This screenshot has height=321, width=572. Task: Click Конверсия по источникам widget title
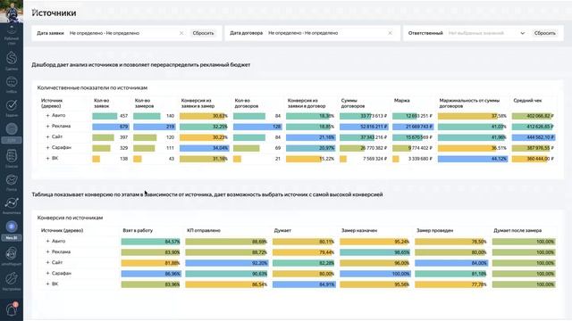tap(70, 218)
